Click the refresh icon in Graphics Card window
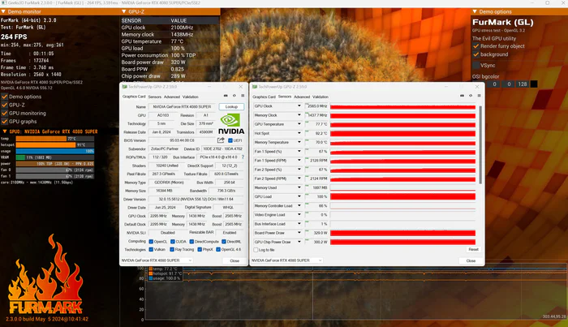This screenshot has height=327, width=568. [x=235, y=96]
